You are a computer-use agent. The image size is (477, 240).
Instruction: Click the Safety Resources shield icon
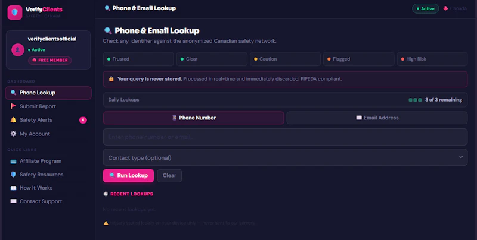pyautogui.click(x=13, y=175)
